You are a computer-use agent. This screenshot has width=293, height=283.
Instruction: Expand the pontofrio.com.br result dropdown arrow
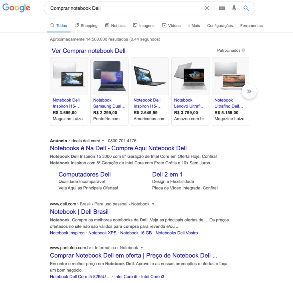point(142,248)
